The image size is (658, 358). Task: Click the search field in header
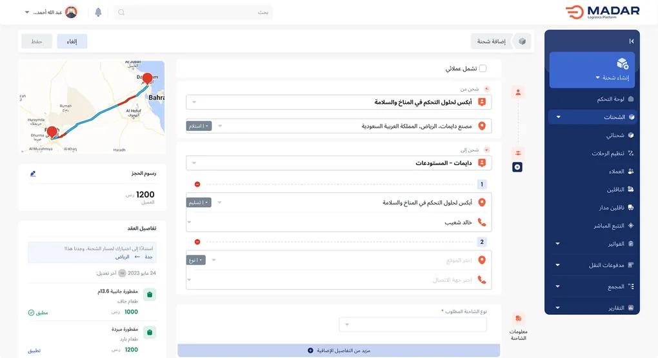coord(193,12)
